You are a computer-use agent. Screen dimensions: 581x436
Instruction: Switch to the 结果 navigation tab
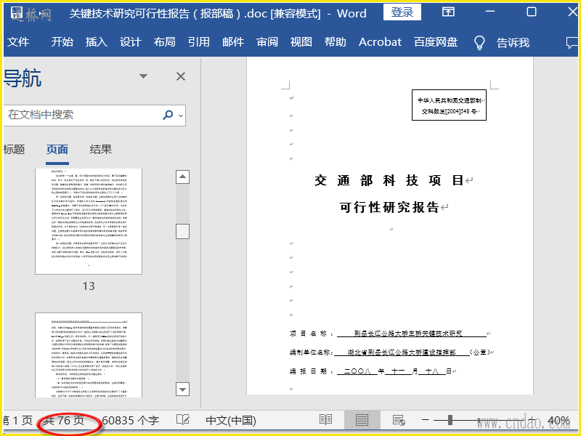(100, 150)
